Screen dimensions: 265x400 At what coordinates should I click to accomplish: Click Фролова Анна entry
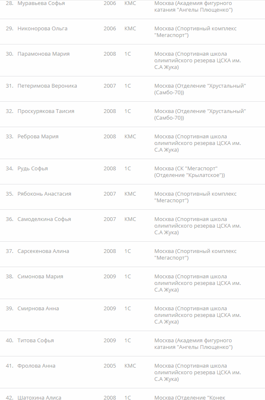point(37,366)
